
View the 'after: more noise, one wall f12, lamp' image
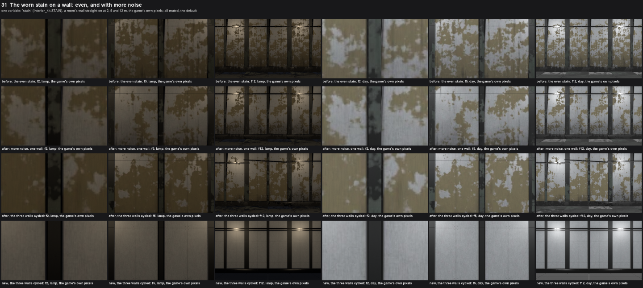268,116
